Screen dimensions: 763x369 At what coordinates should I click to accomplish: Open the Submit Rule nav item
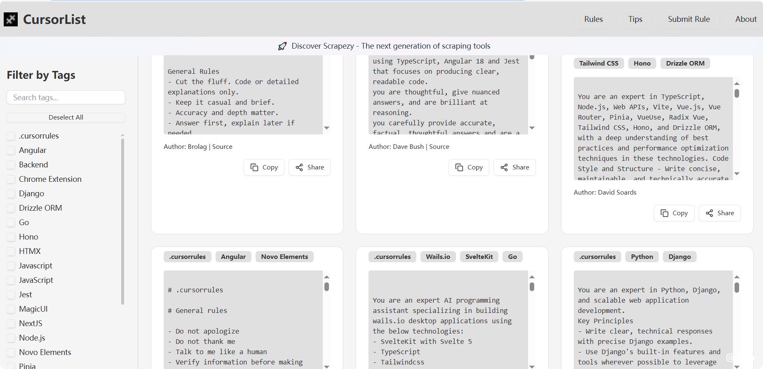point(689,19)
